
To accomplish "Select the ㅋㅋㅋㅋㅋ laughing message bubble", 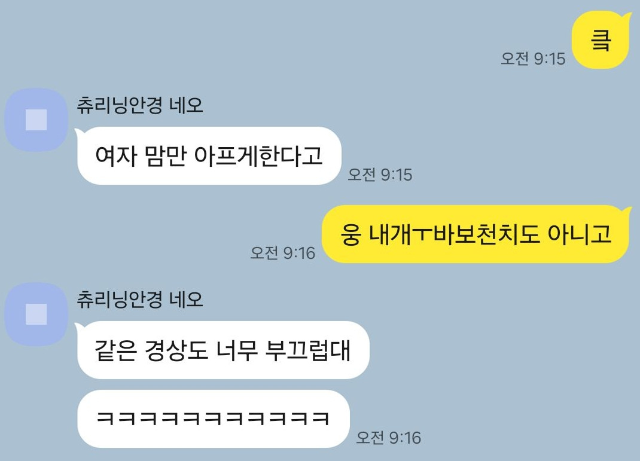I will click(x=213, y=419).
